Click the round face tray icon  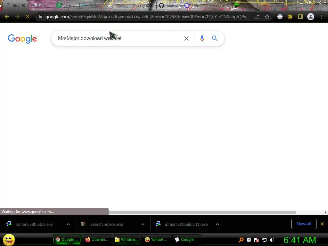249,240
